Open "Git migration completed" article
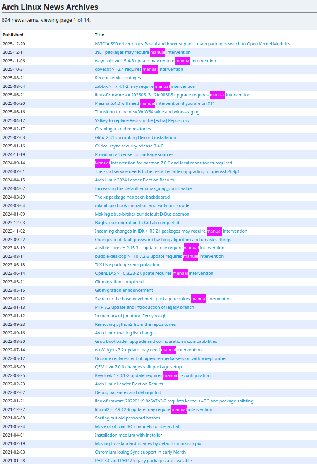317x464 pixels. [119, 282]
